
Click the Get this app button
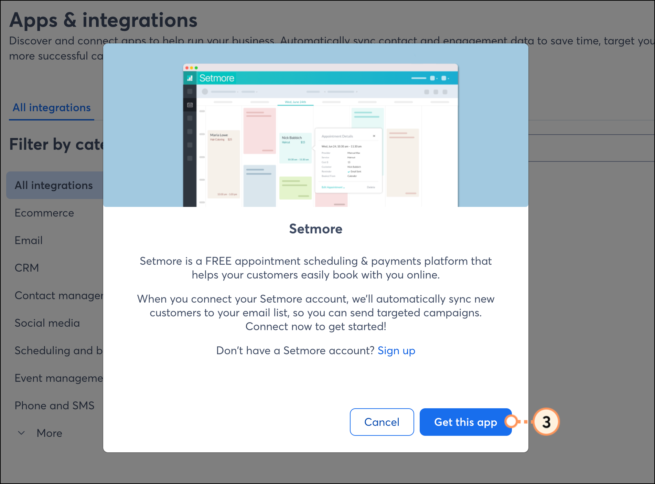[465, 422]
